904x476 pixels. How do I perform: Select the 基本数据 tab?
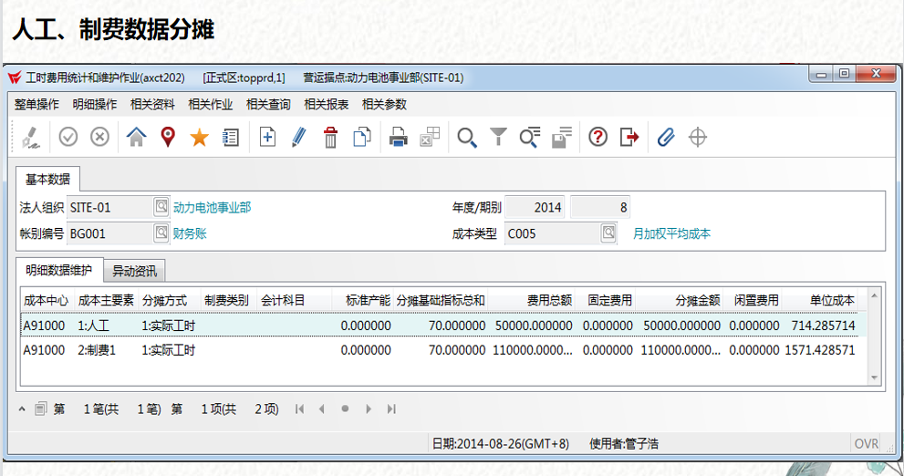47,180
